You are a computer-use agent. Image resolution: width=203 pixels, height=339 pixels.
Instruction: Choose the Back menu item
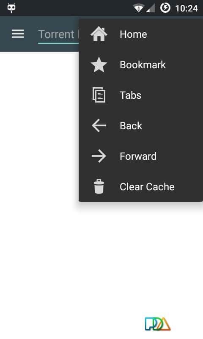tap(141, 125)
